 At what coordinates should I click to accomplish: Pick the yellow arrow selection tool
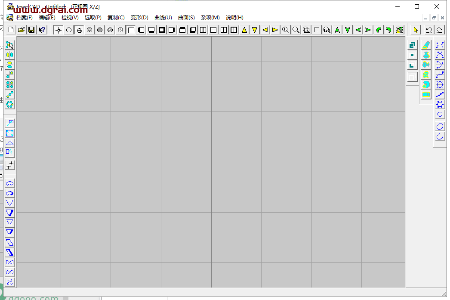pos(416,30)
